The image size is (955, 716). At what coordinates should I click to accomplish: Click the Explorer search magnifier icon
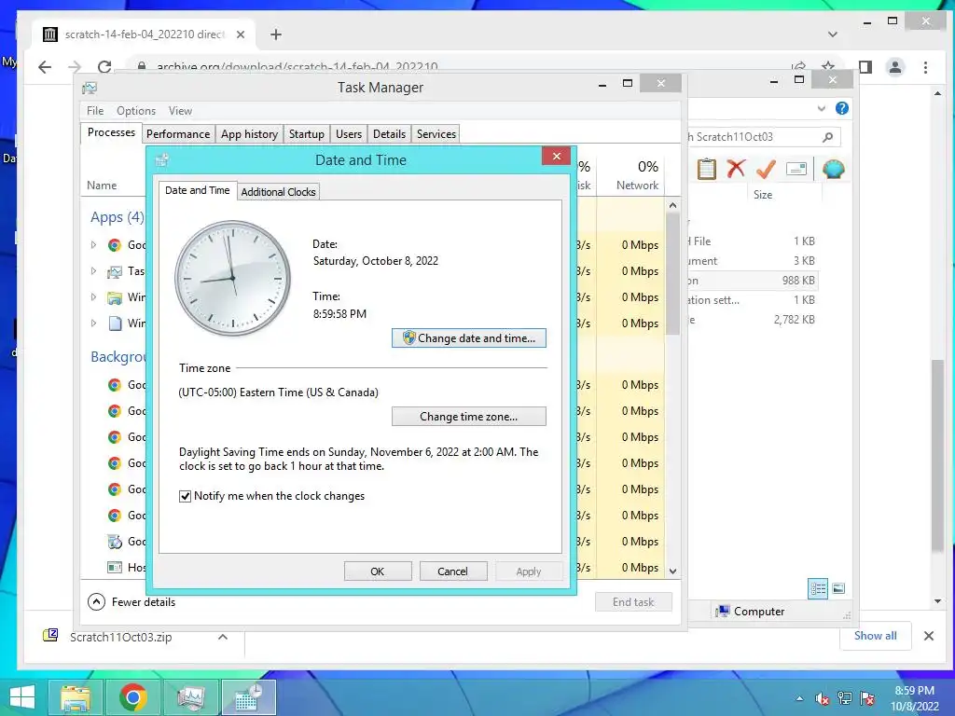pos(828,137)
